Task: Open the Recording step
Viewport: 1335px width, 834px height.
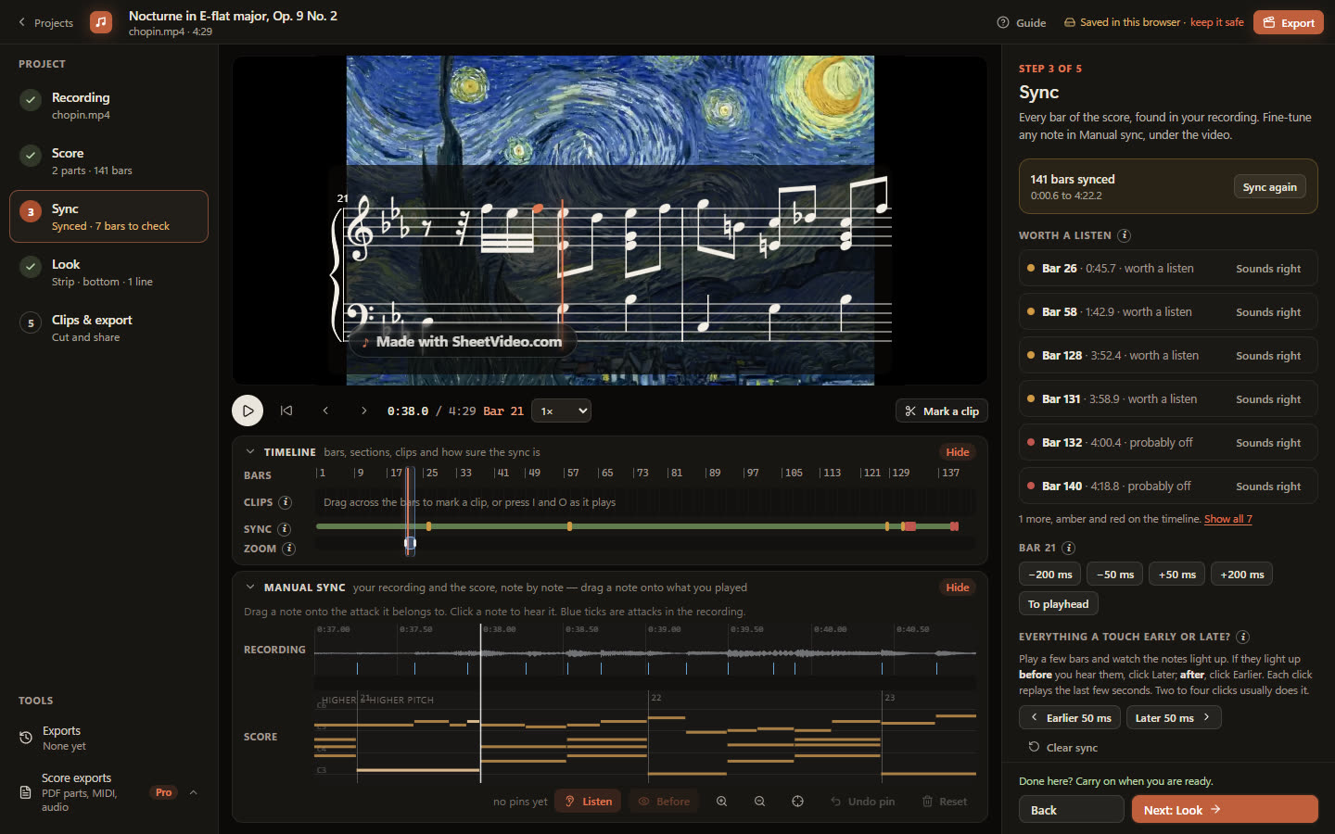Action: [x=108, y=105]
